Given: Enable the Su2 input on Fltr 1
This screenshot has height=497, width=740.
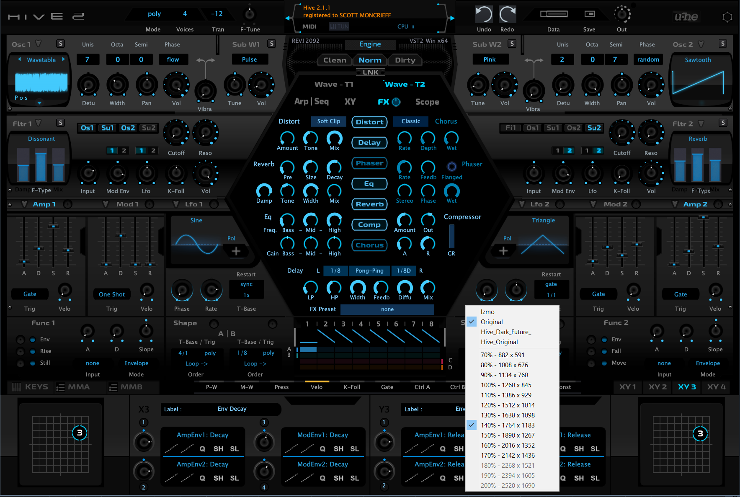Looking at the screenshot, I should point(149,128).
